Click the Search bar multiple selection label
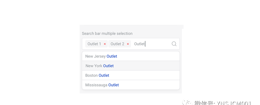Viewport: 260px width, 105px height. pos(107,34)
